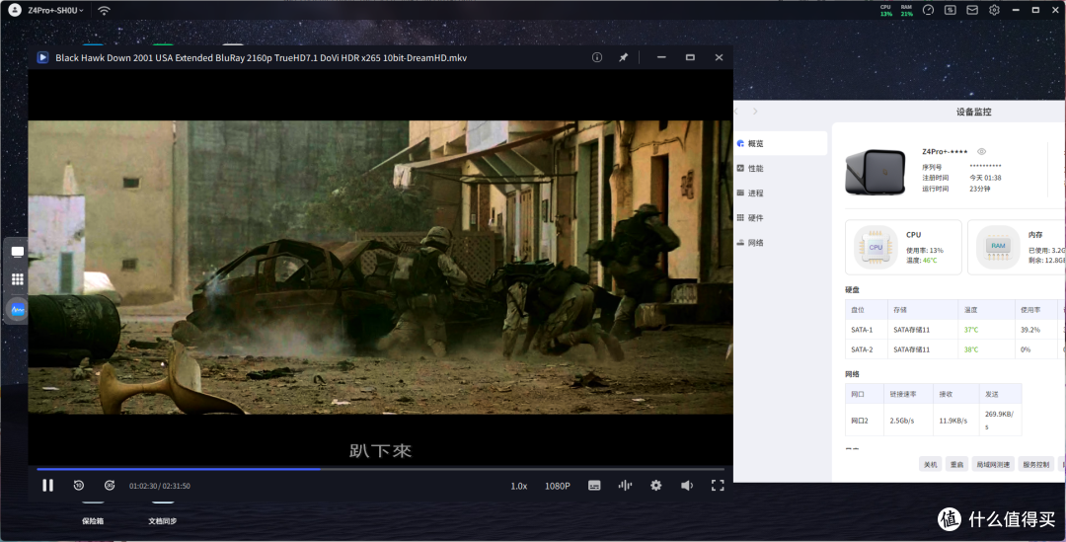
Task: Skip forward thirty seconds in the video
Action: click(x=110, y=486)
